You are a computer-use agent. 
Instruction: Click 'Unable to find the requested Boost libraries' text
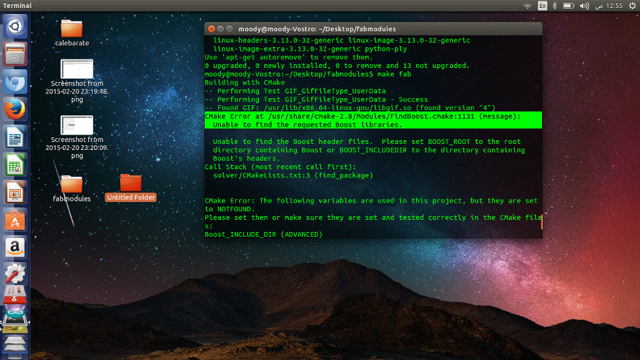pos(307,125)
